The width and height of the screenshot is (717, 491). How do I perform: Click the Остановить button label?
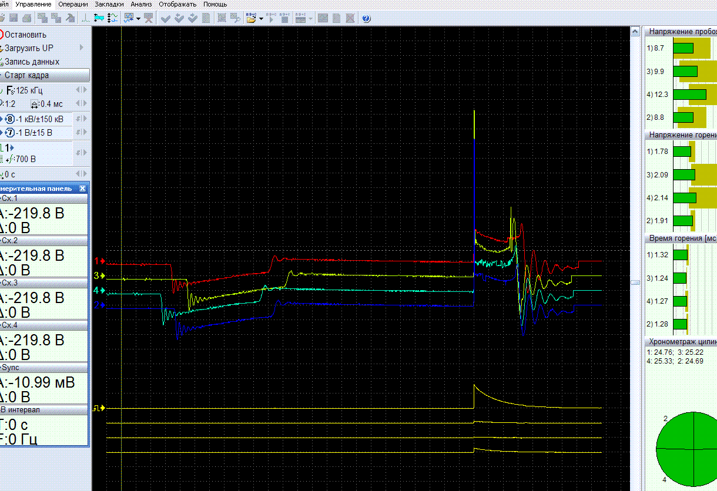pyautogui.click(x=26, y=35)
